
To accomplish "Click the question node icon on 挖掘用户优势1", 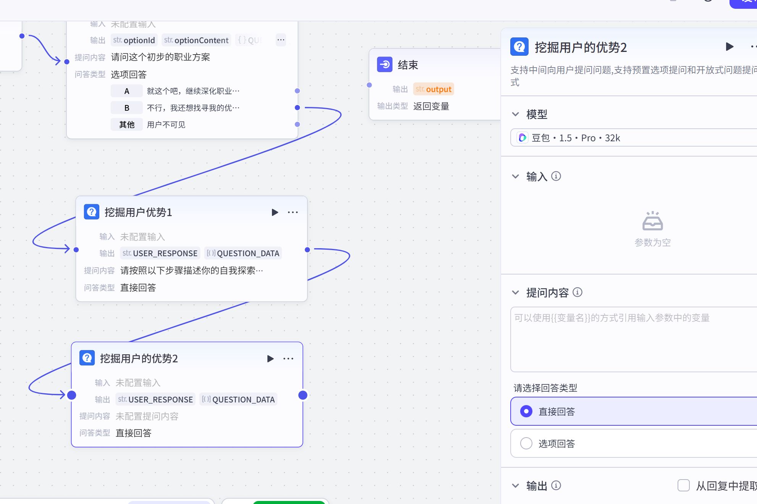I will point(91,212).
